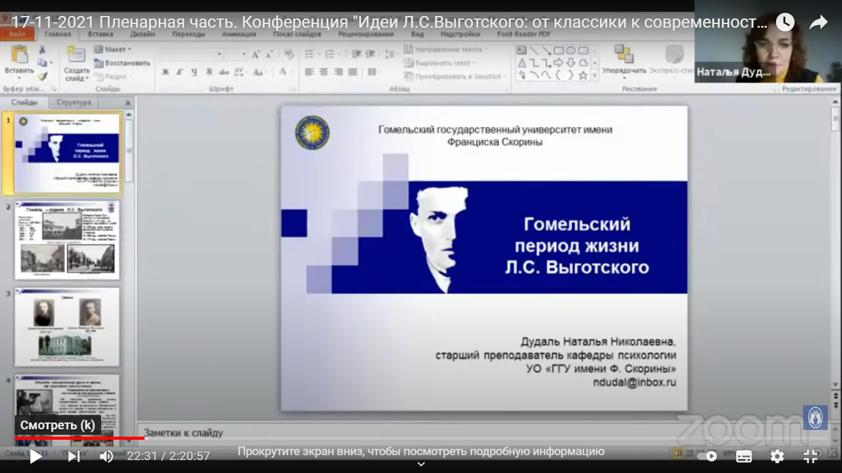Click the Share arrow icon

pyautogui.click(x=818, y=23)
